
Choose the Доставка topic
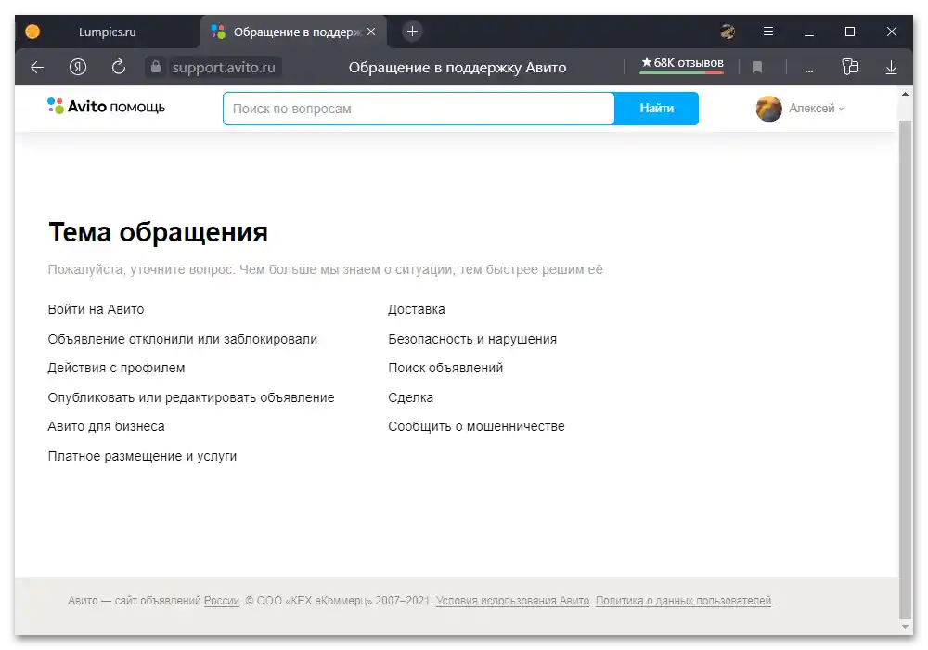pos(416,309)
